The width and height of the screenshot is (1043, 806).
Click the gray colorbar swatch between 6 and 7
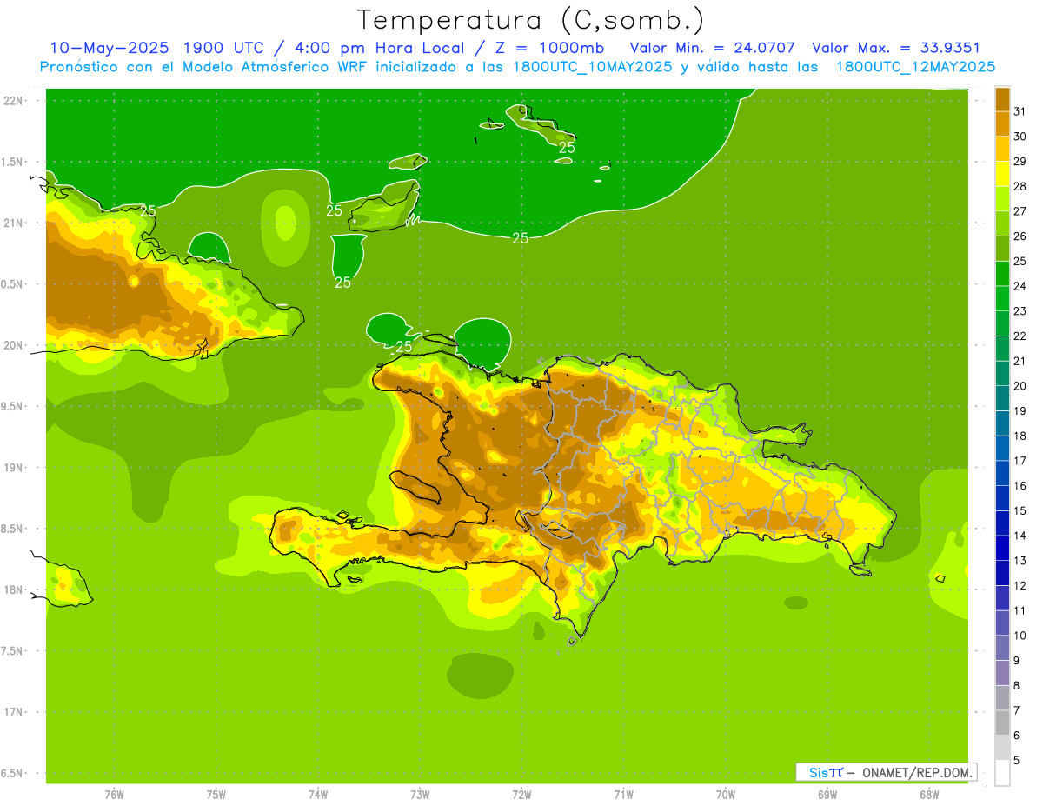1002,723
